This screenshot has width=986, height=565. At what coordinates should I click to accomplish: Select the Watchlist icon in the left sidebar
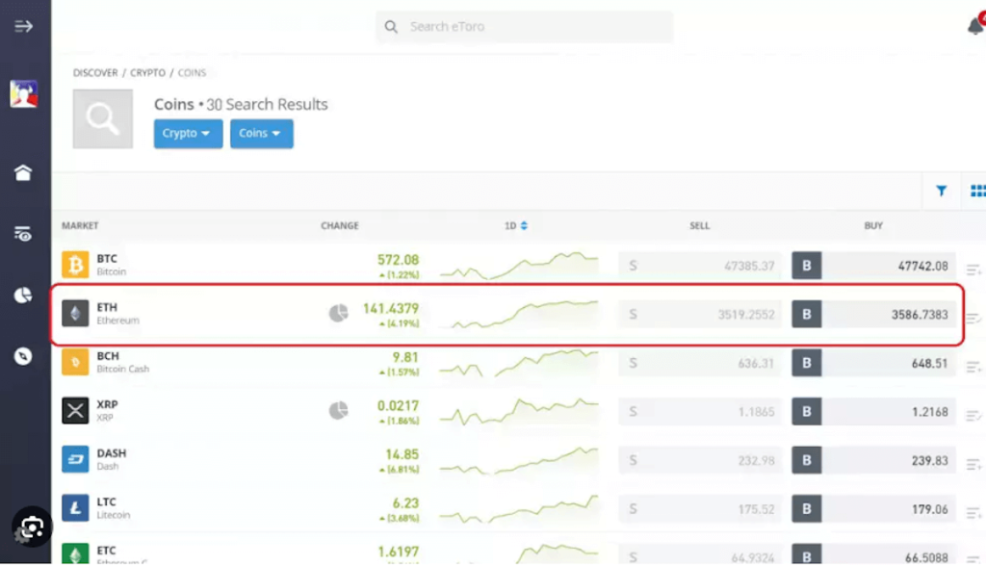tap(24, 234)
